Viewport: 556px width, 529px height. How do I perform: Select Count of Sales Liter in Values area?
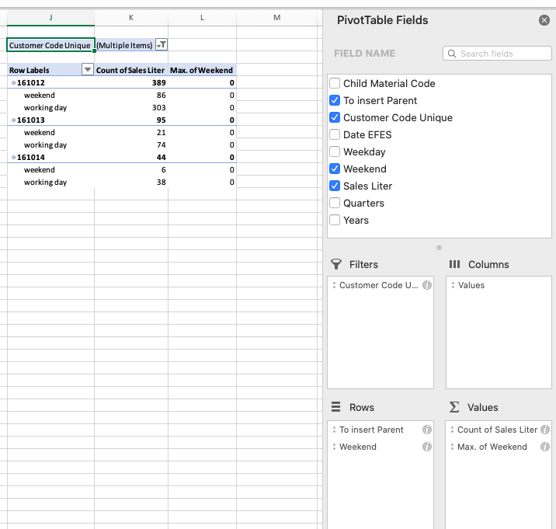click(499, 430)
